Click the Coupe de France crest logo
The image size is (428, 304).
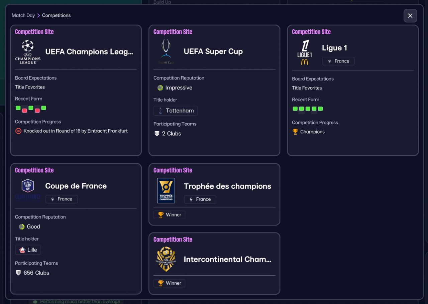click(28, 190)
